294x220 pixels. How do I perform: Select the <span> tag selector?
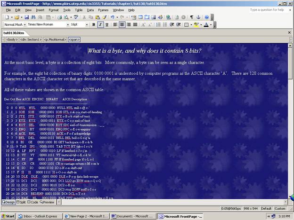click(x=74, y=39)
